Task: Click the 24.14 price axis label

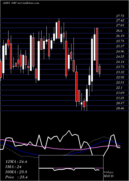Action: coord(120,62)
